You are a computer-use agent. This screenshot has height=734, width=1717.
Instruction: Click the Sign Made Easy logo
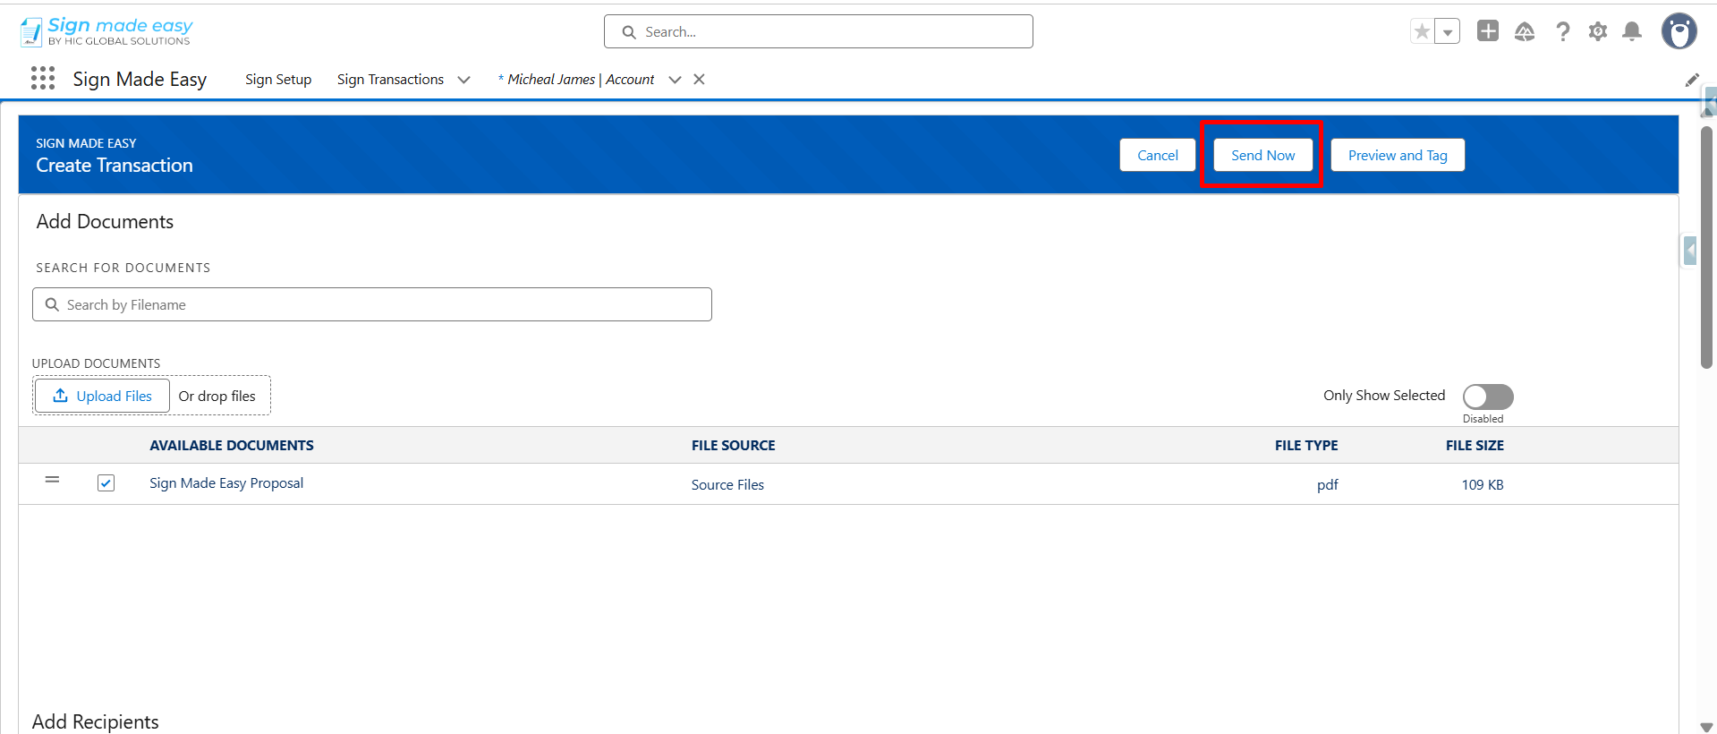106,31
